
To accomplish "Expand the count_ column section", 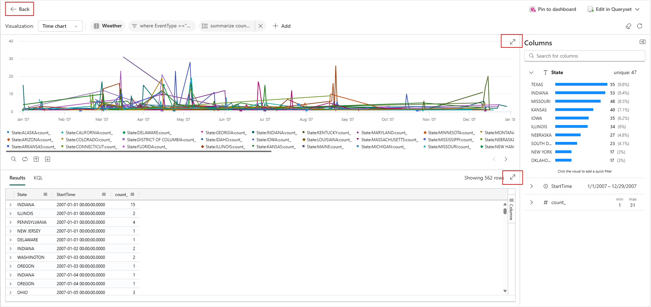I will click(531, 202).
